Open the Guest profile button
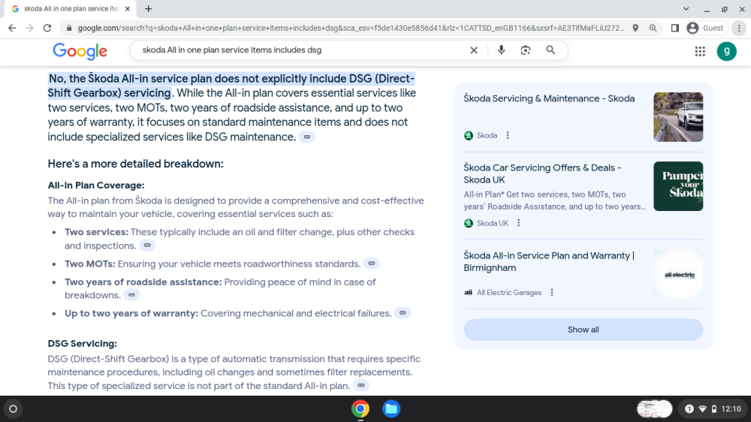Viewport: 751px width, 422px height. tap(706, 29)
